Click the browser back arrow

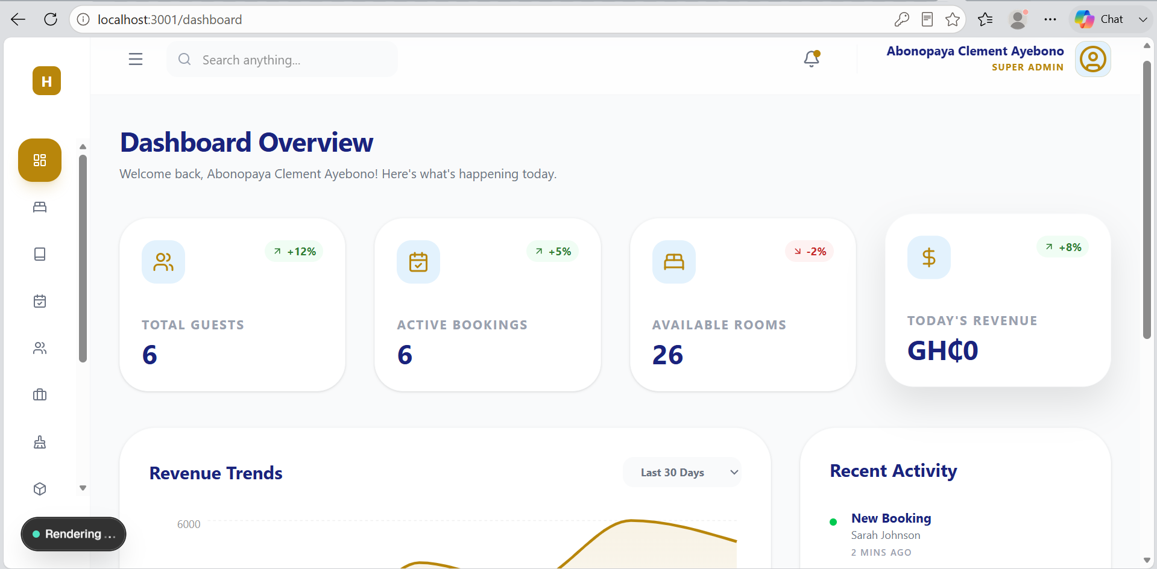18,19
